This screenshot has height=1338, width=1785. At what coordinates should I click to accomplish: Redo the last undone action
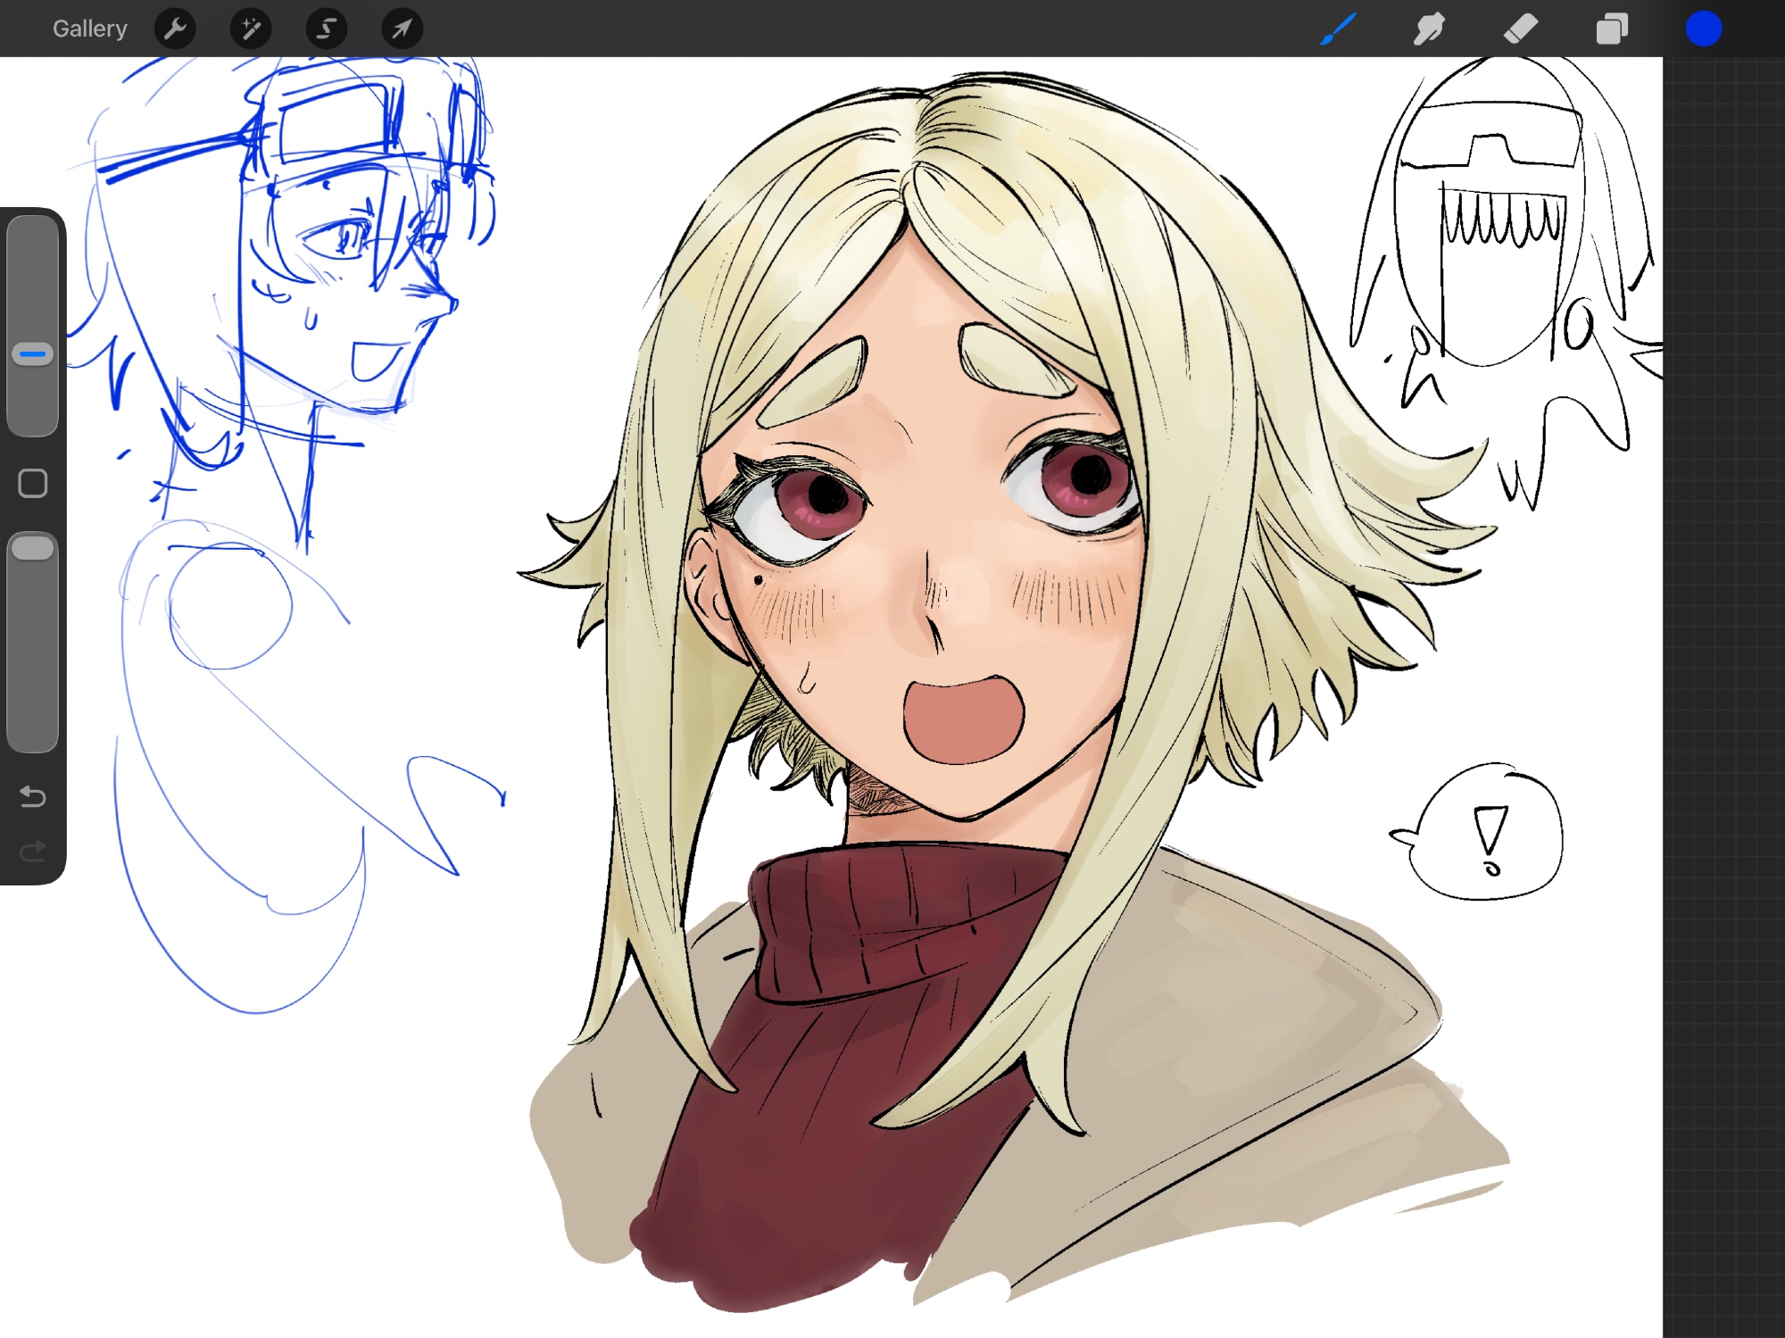(33, 852)
